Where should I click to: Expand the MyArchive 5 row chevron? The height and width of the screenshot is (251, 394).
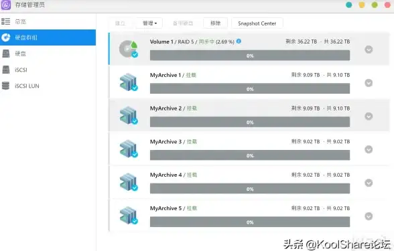tap(369, 216)
